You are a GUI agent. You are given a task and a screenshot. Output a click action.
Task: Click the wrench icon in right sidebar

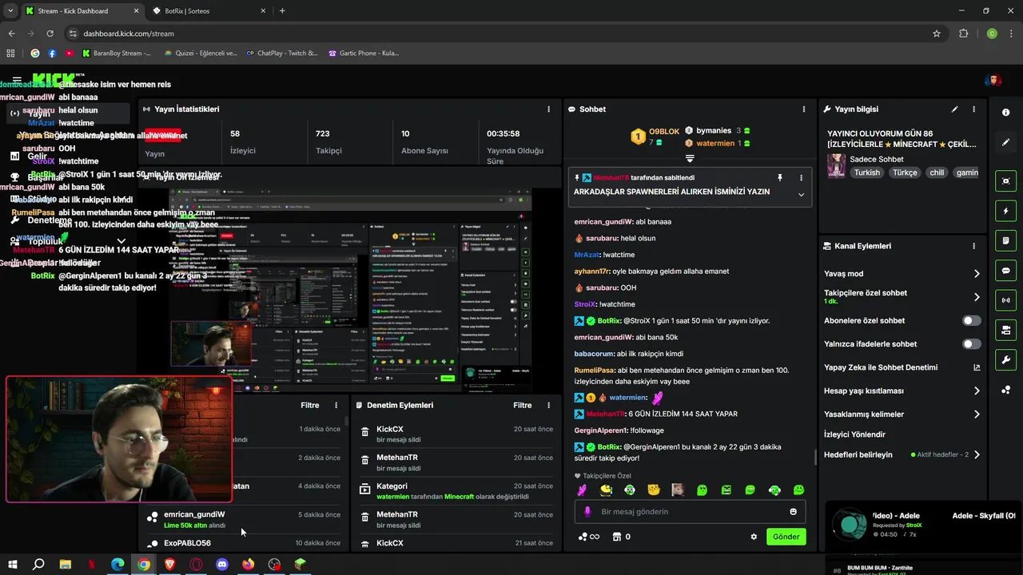coord(1005,359)
